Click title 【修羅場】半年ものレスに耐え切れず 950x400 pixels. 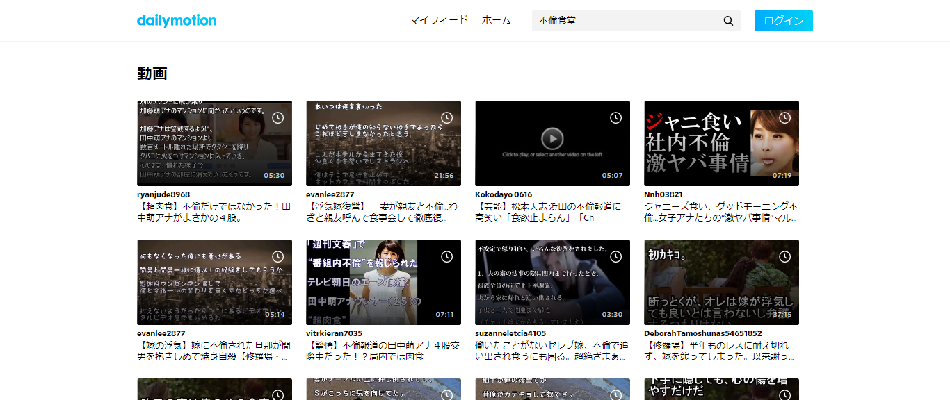[x=719, y=351]
